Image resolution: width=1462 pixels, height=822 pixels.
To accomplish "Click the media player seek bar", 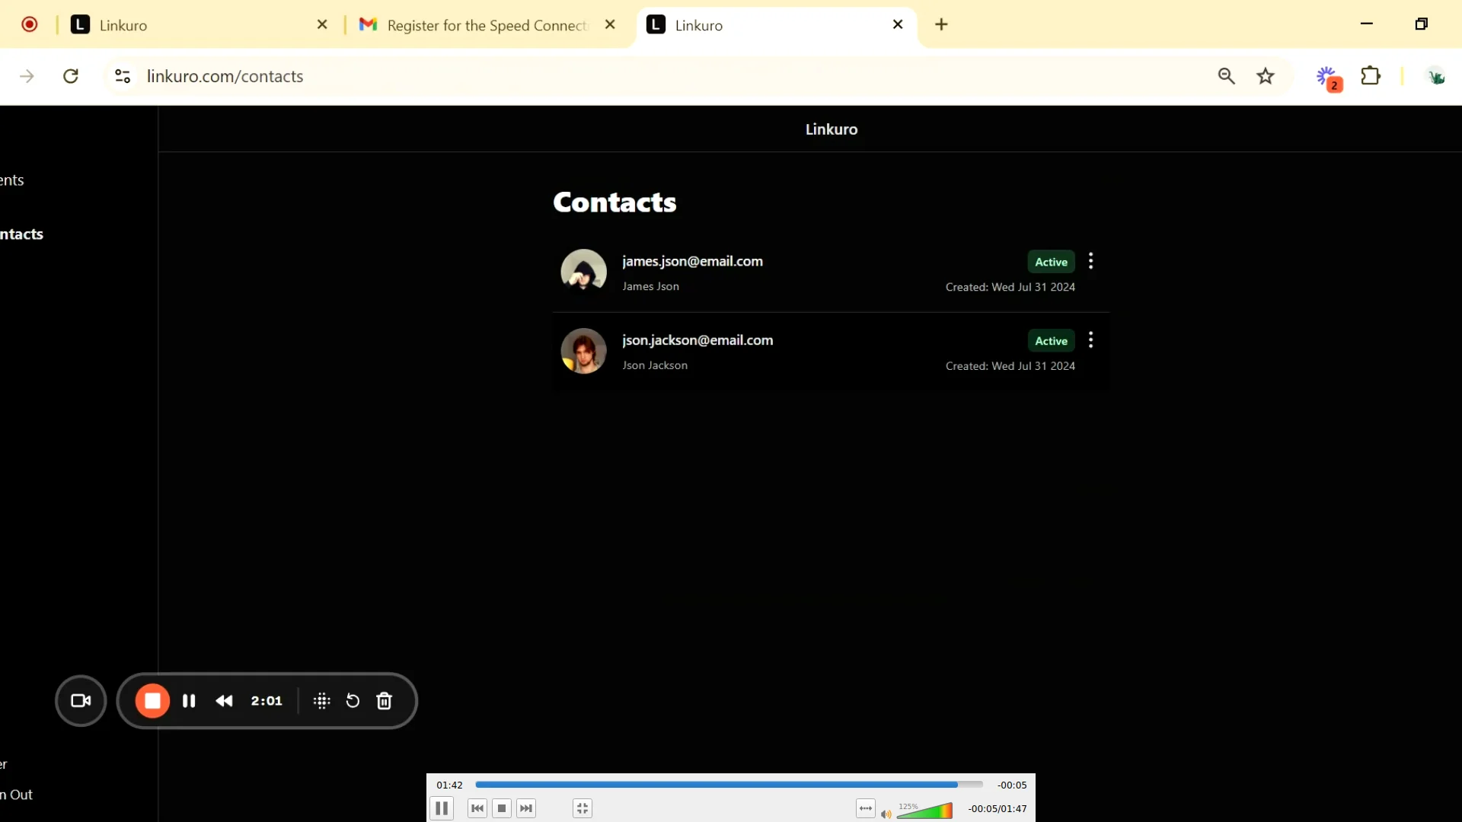I will [727, 785].
